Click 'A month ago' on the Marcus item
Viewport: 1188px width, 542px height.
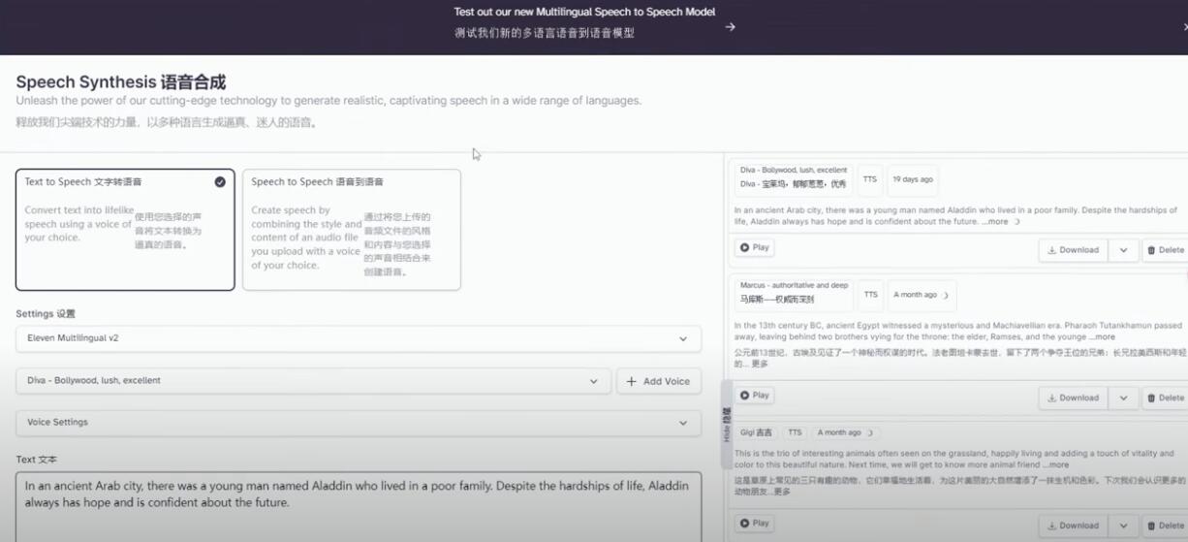click(x=921, y=295)
